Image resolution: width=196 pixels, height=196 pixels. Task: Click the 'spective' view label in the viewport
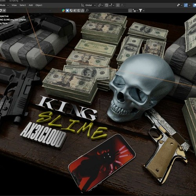[4, 16]
